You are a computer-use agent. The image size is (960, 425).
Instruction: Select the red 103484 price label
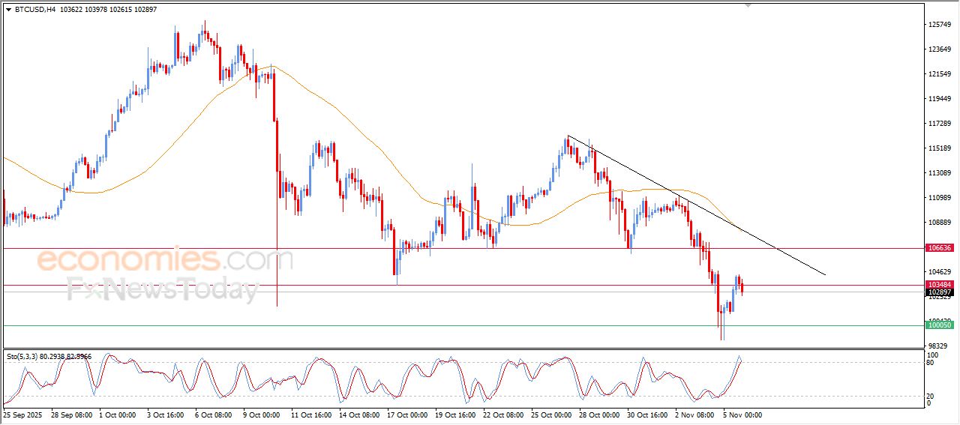939,285
